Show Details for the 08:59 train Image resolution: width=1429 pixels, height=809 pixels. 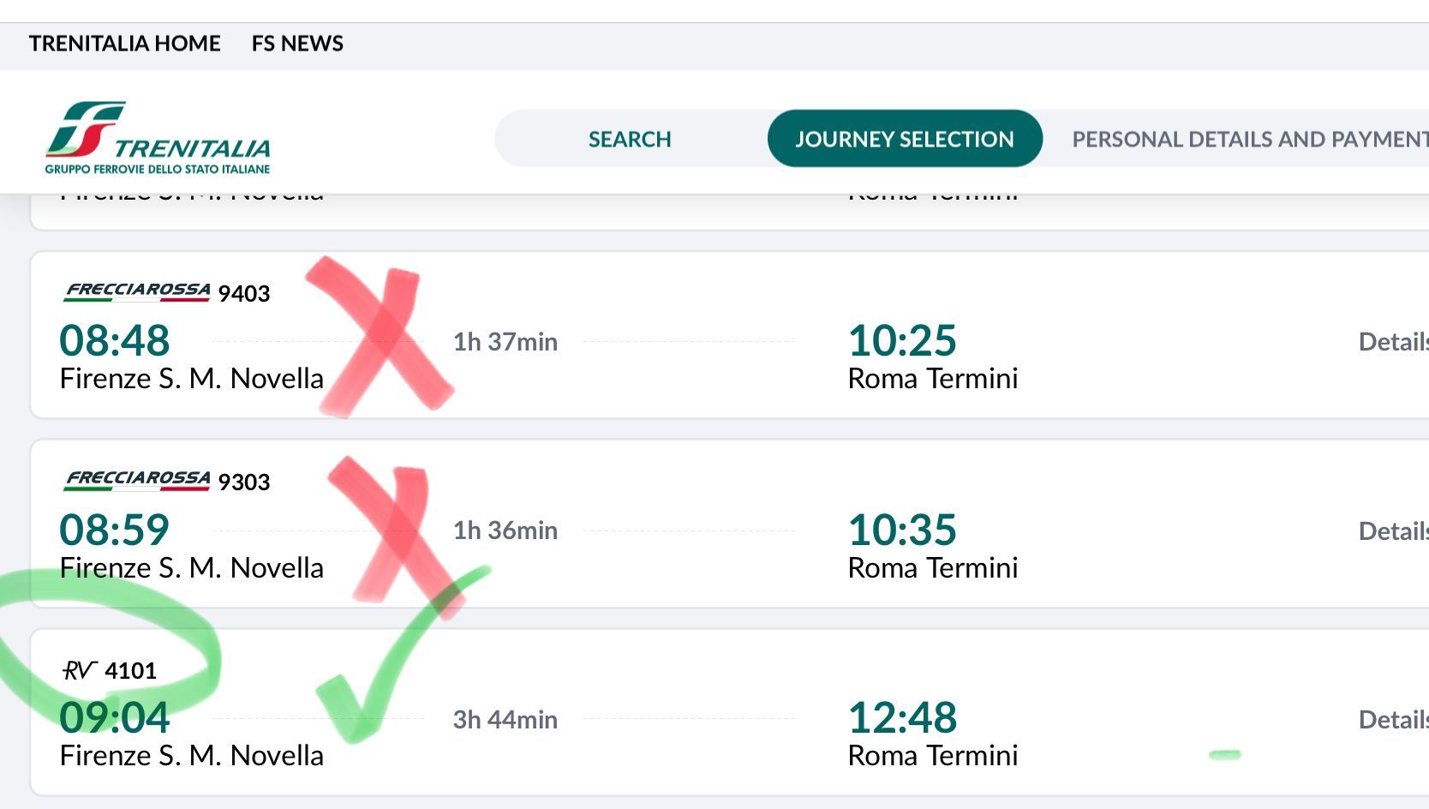click(x=1393, y=531)
